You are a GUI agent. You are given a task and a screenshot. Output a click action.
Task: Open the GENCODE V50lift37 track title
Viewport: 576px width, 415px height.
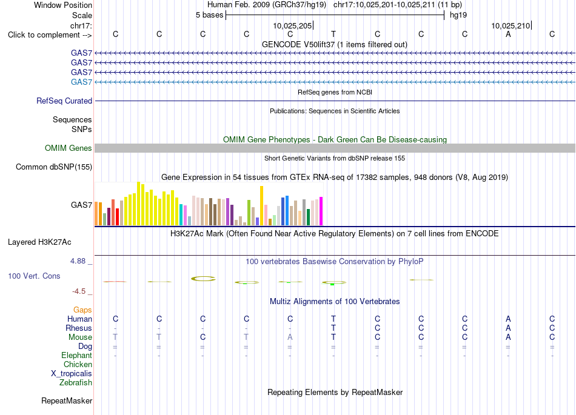click(x=335, y=44)
